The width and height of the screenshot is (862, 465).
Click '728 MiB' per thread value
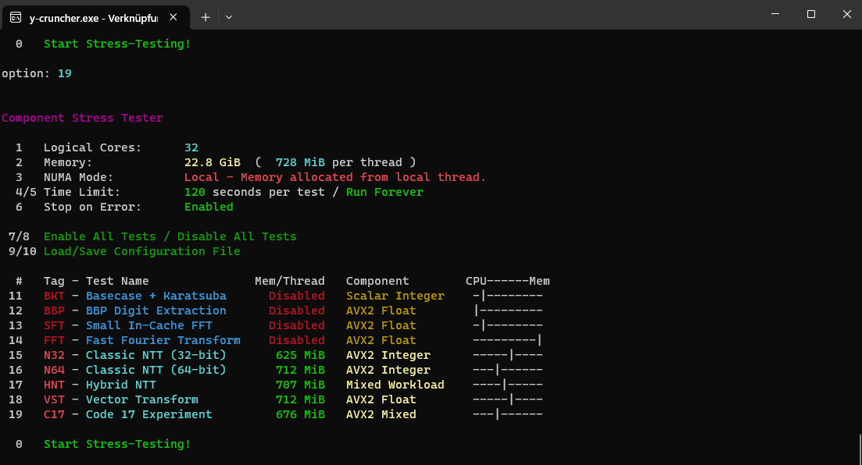tap(300, 162)
